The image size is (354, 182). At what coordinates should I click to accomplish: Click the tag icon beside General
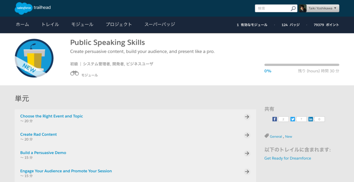tap(267, 136)
